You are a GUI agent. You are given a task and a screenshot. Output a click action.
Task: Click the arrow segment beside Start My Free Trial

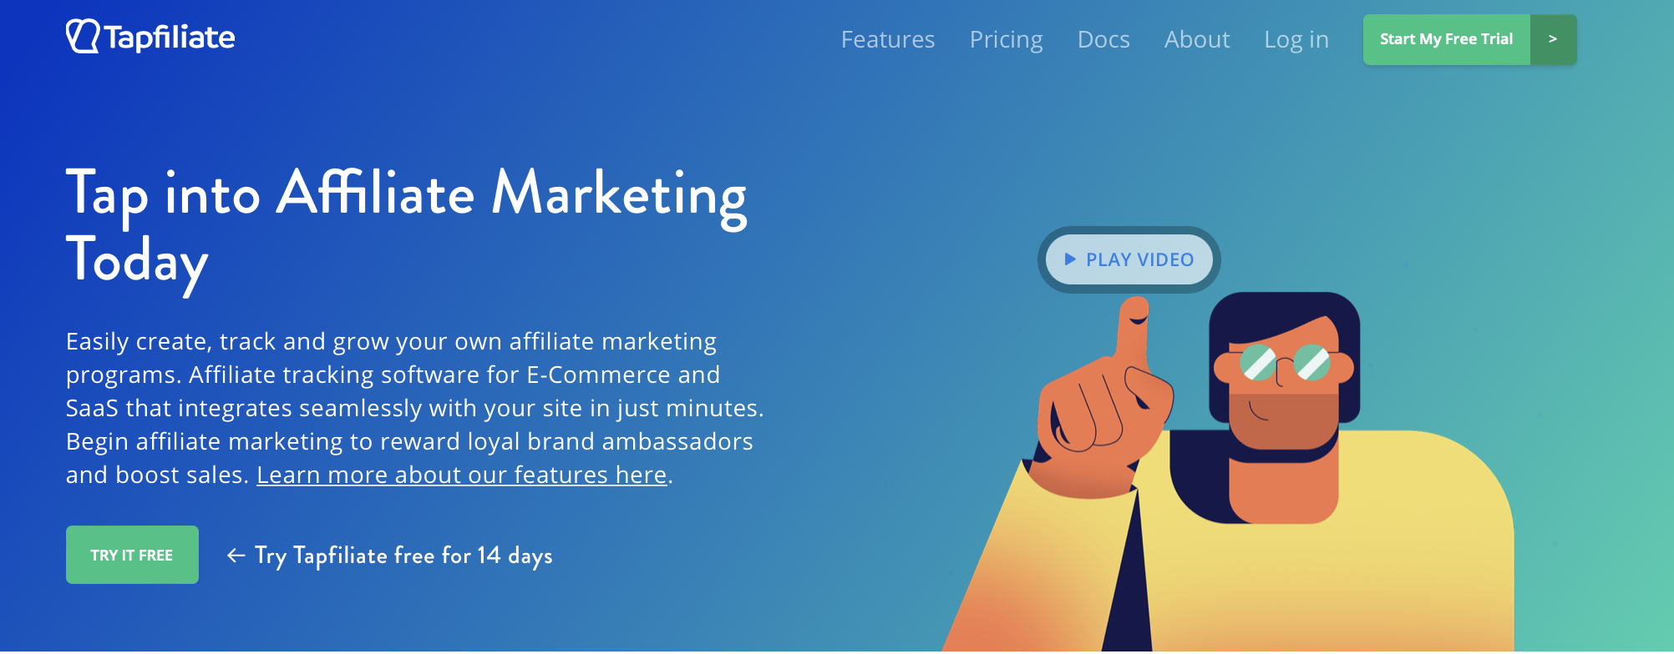coord(1553,39)
